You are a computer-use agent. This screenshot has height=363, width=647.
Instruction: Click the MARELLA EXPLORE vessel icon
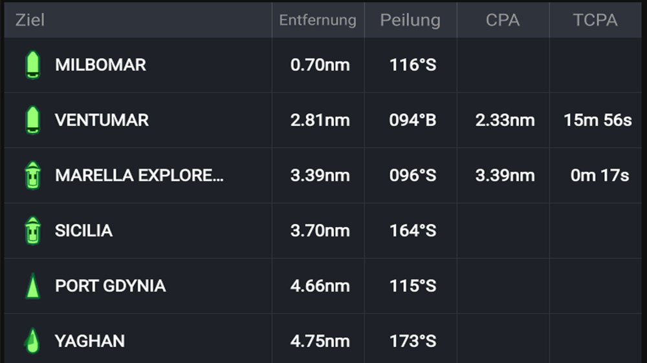[x=32, y=176]
